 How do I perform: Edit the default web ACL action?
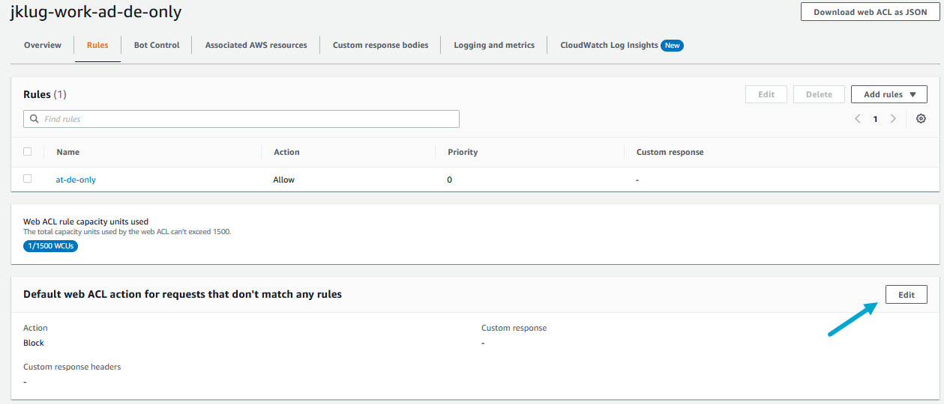pyautogui.click(x=906, y=295)
